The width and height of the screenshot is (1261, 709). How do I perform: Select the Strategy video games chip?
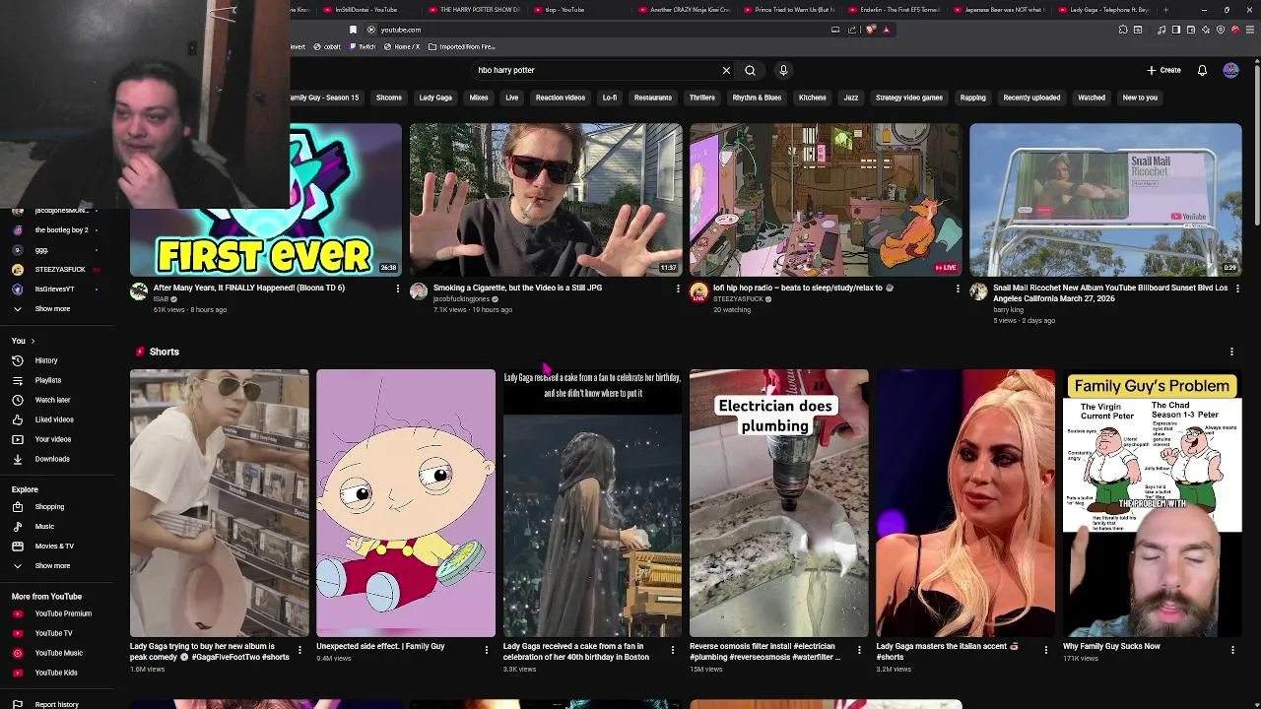pyautogui.click(x=909, y=97)
